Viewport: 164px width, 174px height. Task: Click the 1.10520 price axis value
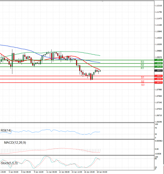[159, 38]
